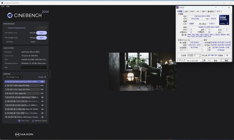234x140 pixels.
Task: Start the CPU (Single Core) benchmark
Action: 41,38
